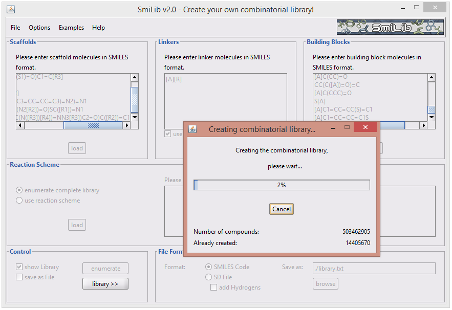The width and height of the screenshot is (452, 310).
Task: Click the SmiLib logo banner
Action: pos(390,27)
